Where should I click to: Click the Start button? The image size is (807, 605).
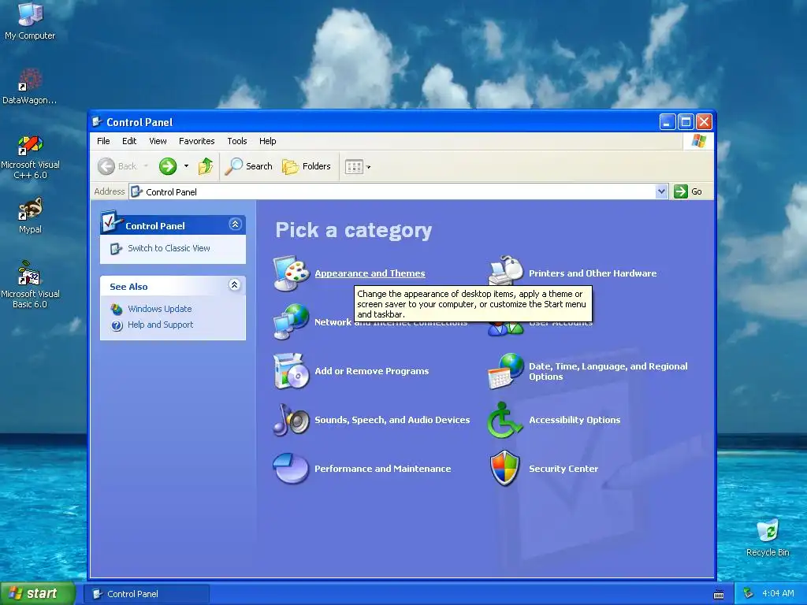pyautogui.click(x=37, y=594)
